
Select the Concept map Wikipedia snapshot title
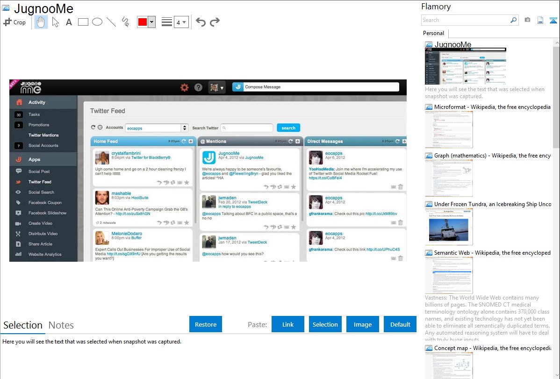pos(492,348)
